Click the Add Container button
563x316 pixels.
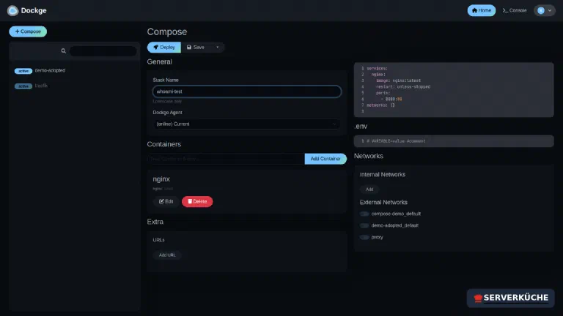coord(325,159)
